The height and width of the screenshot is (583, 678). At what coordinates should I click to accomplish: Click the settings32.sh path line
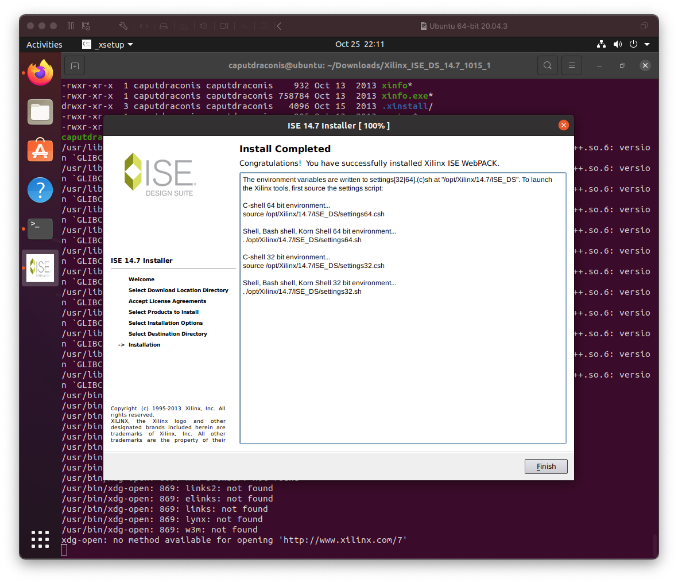tap(302, 291)
